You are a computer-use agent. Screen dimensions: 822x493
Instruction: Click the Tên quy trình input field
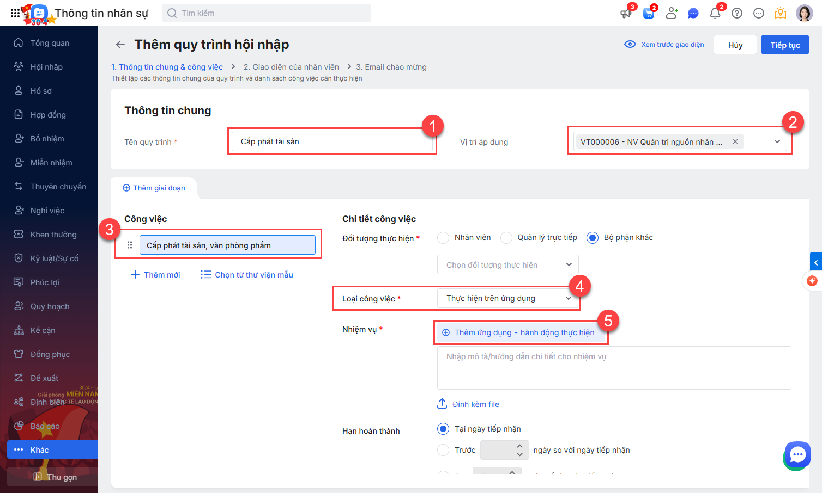331,142
